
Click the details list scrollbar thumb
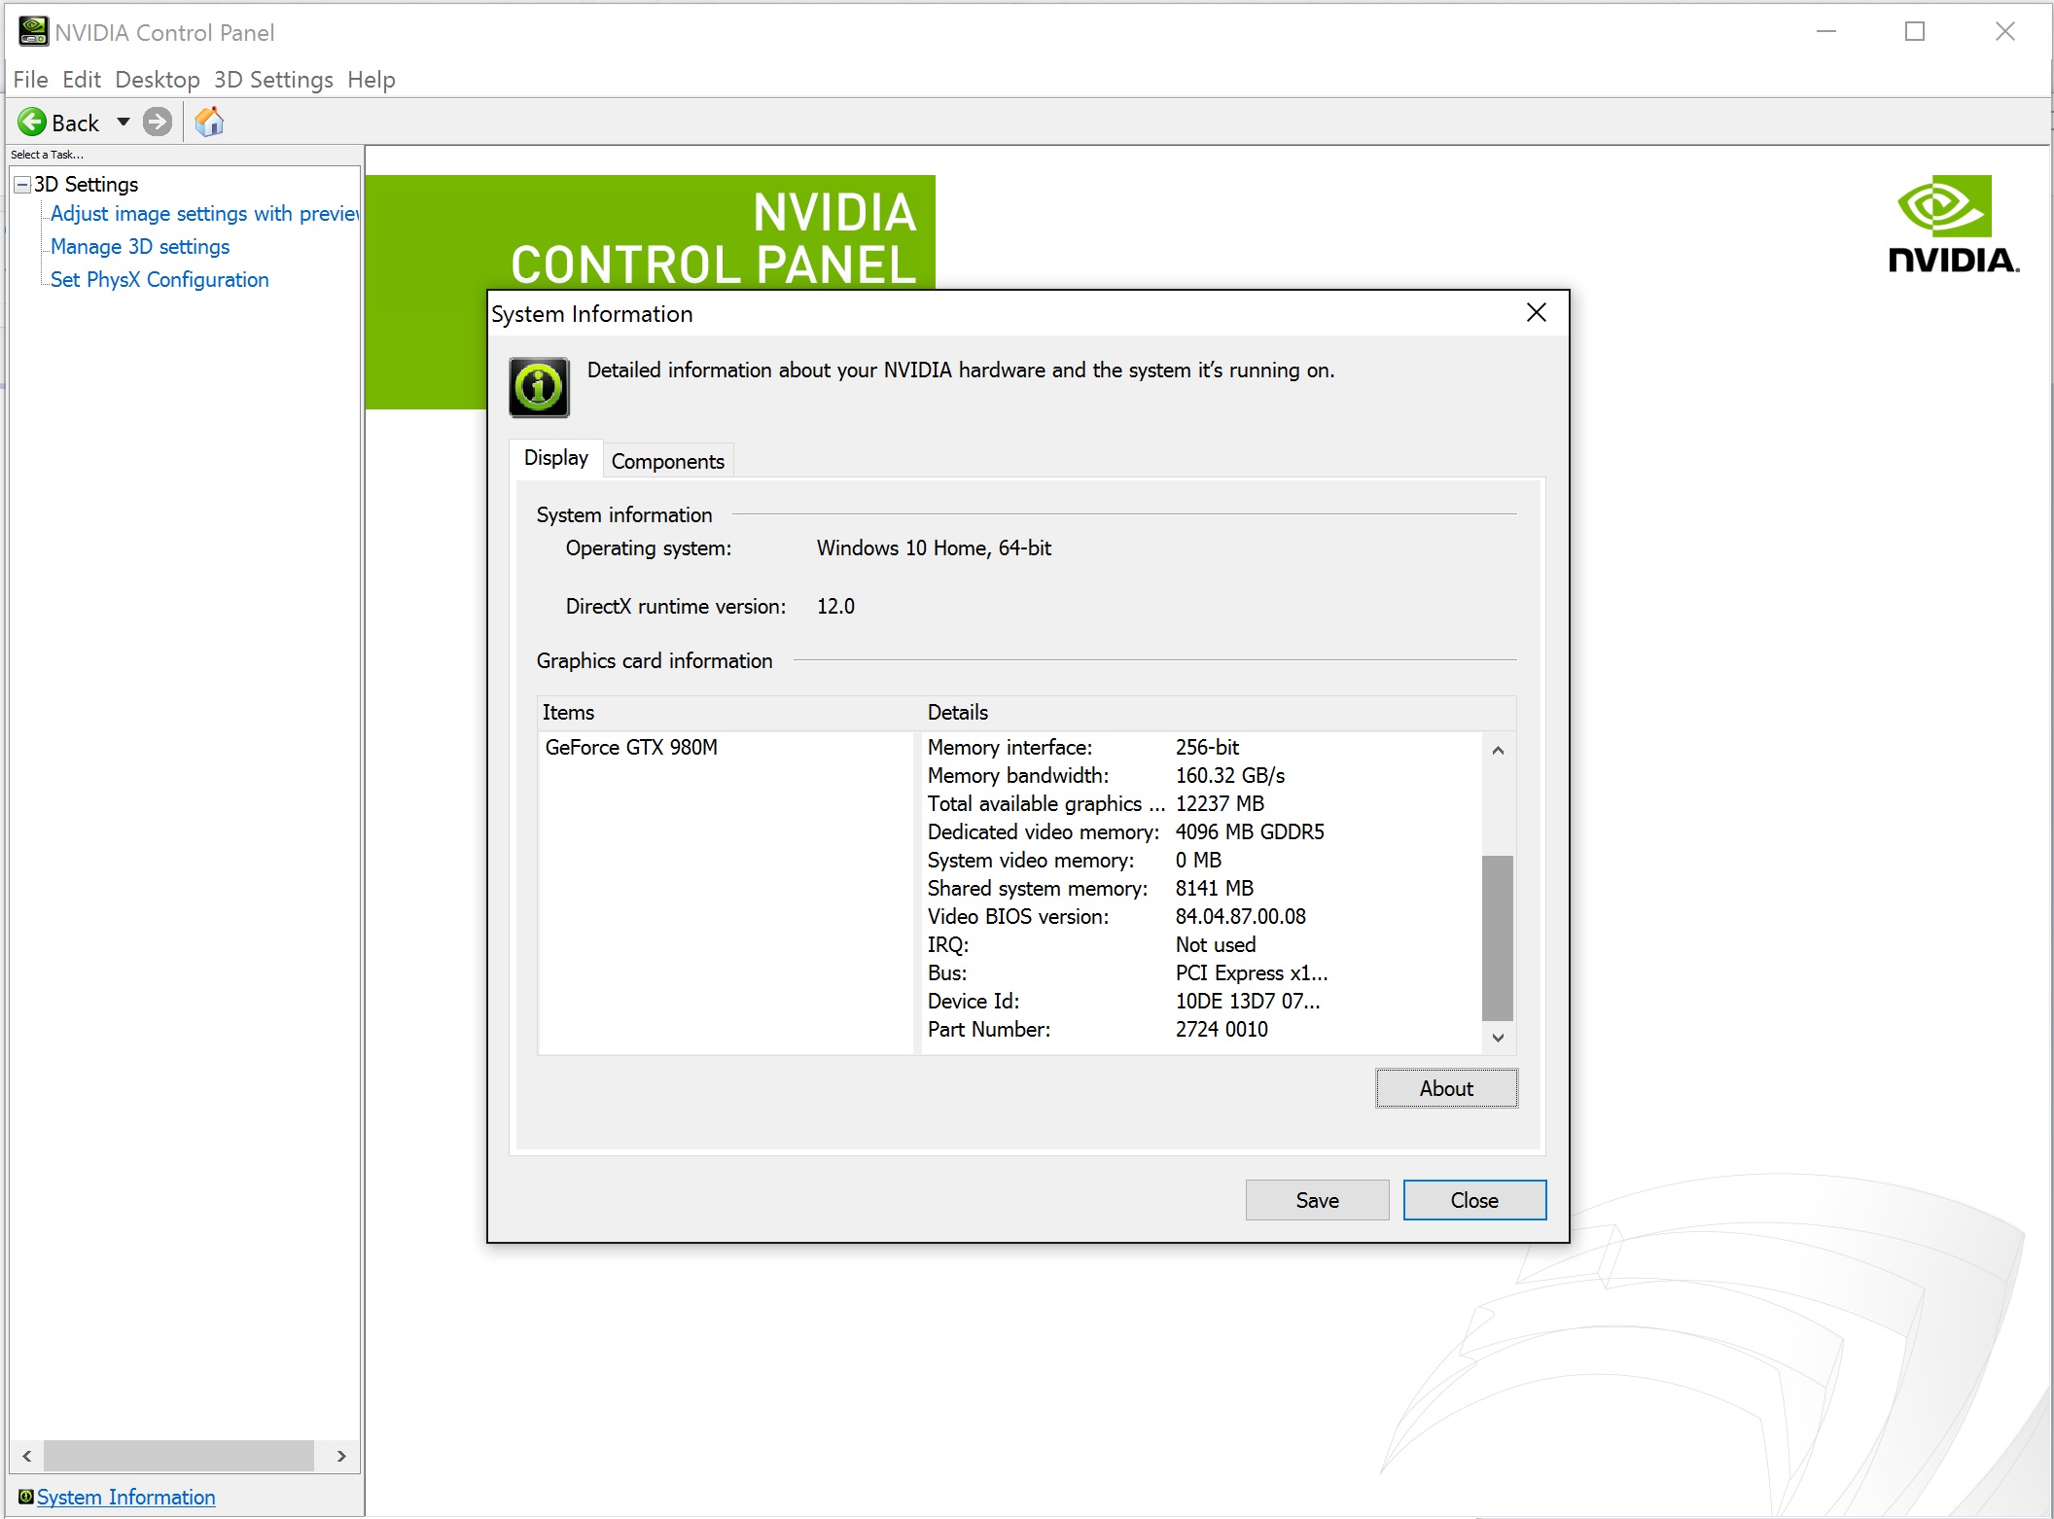click(1498, 937)
